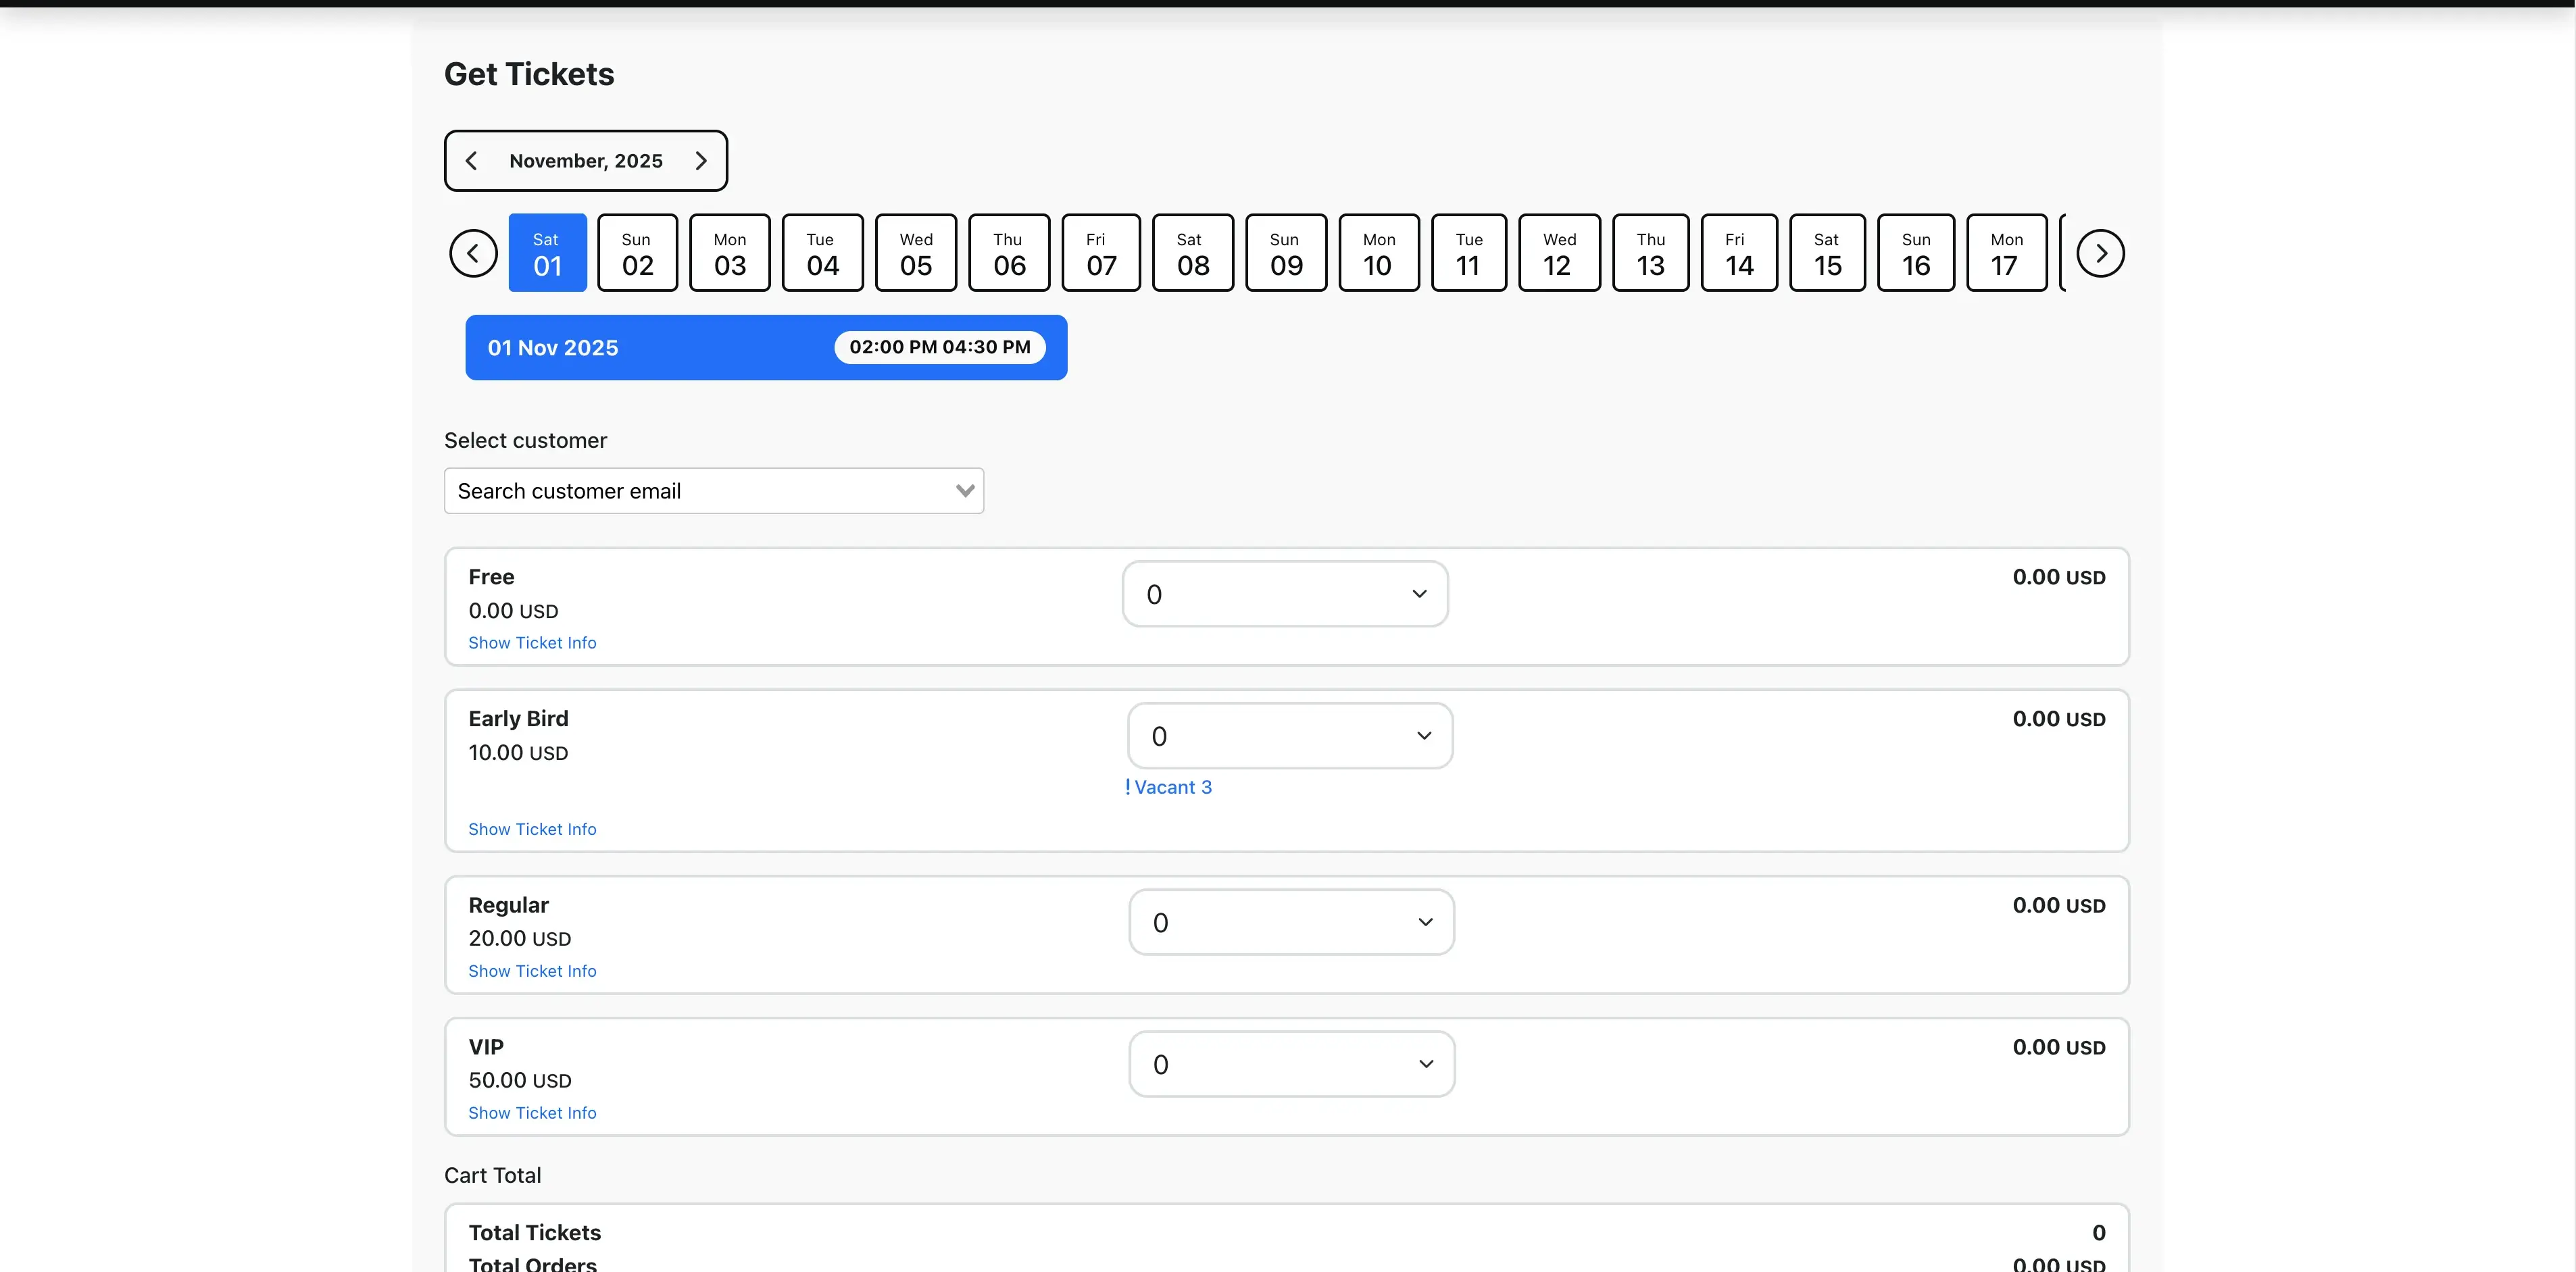
Task: Expand the customer email dropdown arrow
Action: coord(964,491)
